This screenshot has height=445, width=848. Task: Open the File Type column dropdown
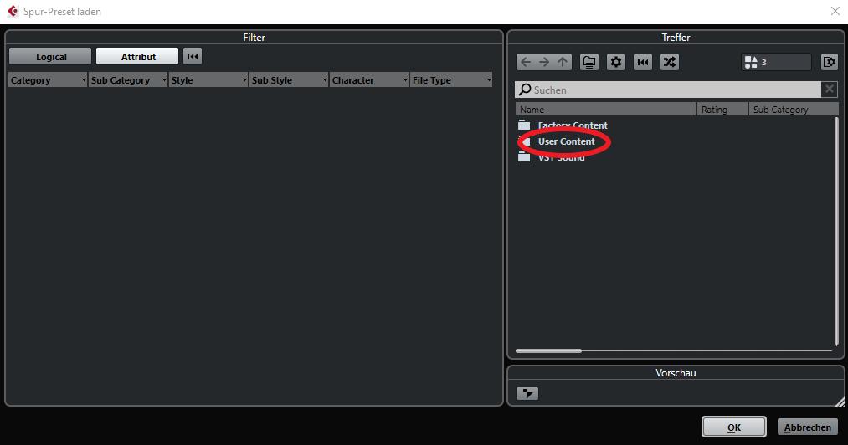pyautogui.click(x=451, y=80)
